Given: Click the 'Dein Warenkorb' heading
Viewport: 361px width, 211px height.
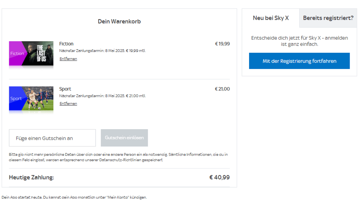Looking at the screenshot, I should [119, 22].
